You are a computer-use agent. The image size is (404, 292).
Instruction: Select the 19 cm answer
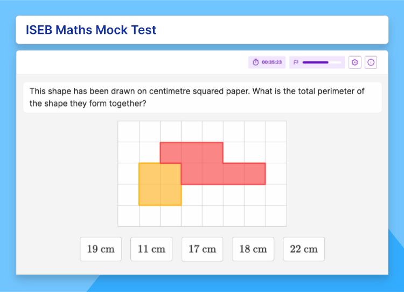click(101, 249)
